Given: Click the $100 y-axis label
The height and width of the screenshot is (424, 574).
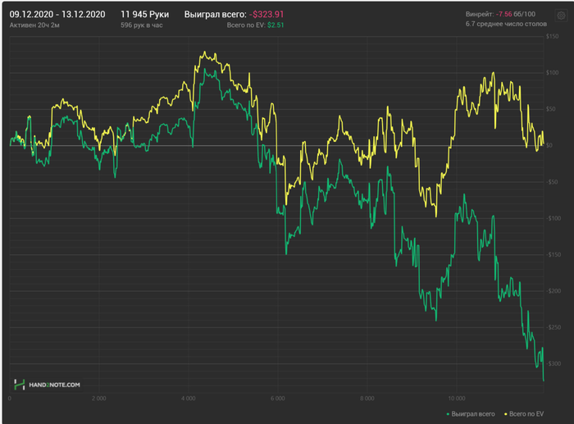Looking at the screenshot, I should 553,72.
